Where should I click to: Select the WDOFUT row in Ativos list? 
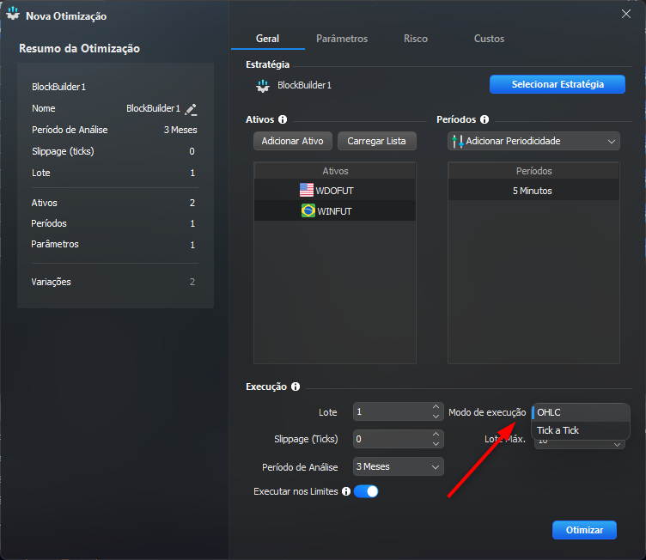pos(335,191)
